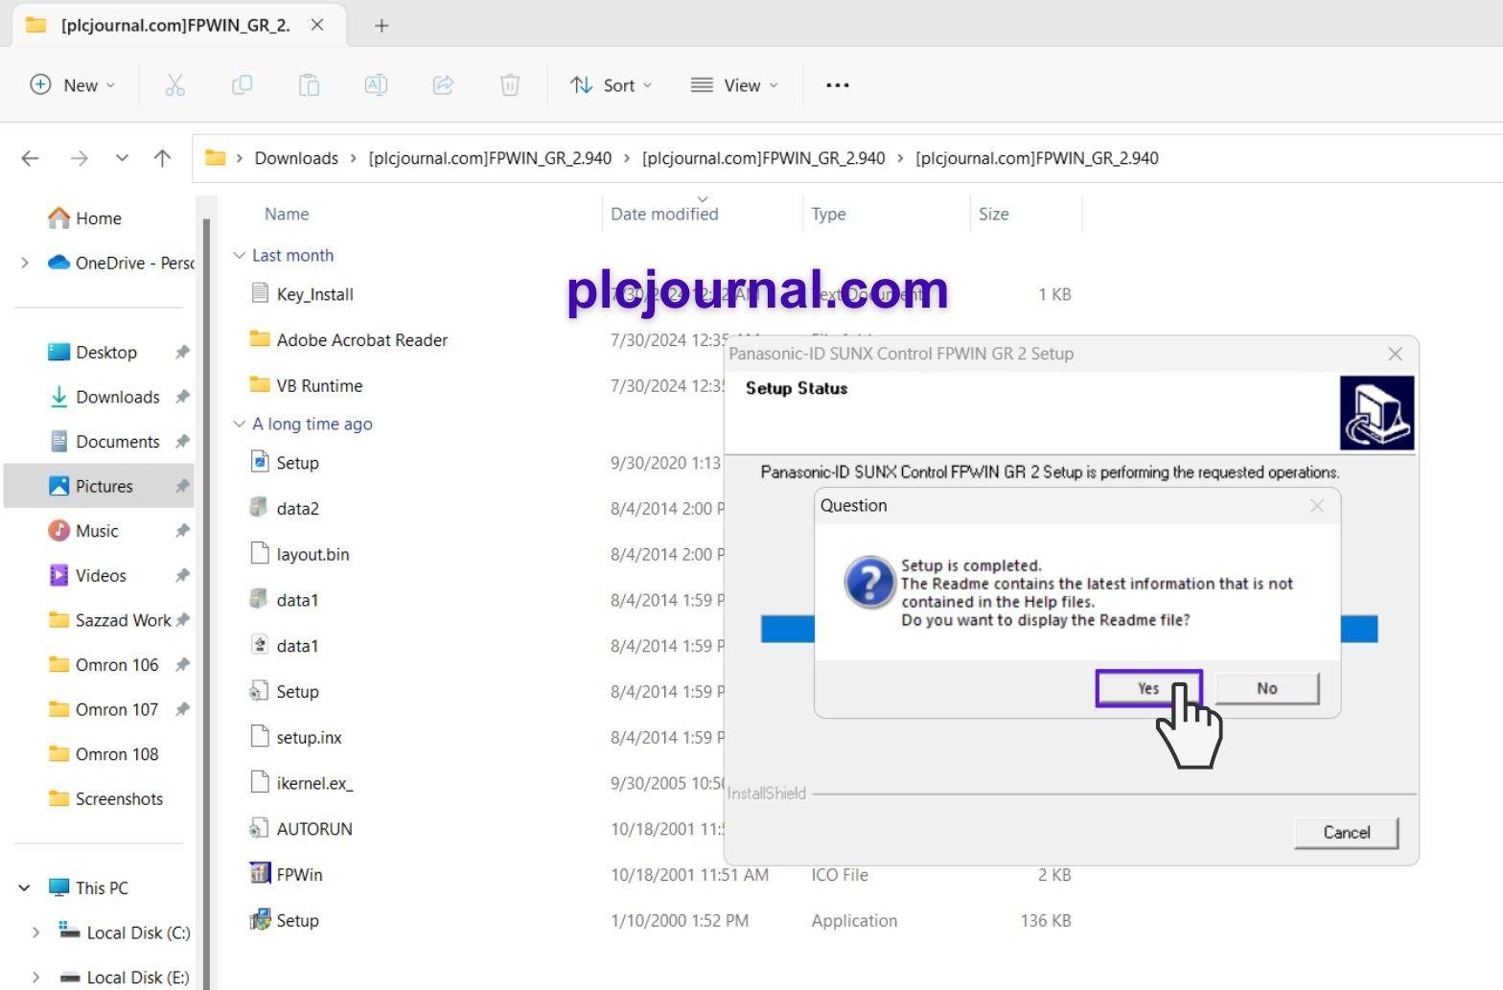Click the Delete trash icon
This screenshot has width=1503, height=990.
(510, 85)
